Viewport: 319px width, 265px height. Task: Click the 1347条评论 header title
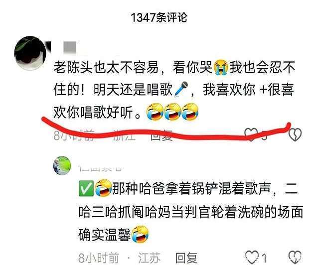(x=159, y=17)
